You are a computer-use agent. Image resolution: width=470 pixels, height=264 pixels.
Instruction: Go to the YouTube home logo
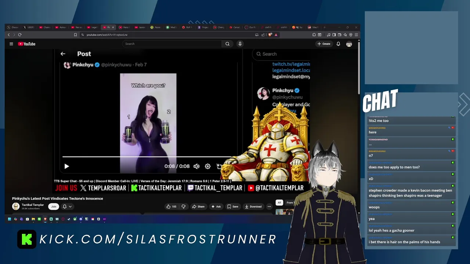[26, 44]
